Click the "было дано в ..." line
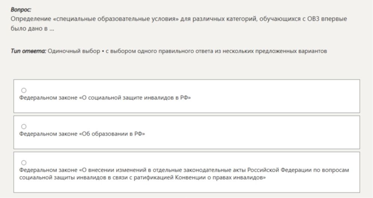The height and width of the screenshot is (198, 373). [32, 28]
